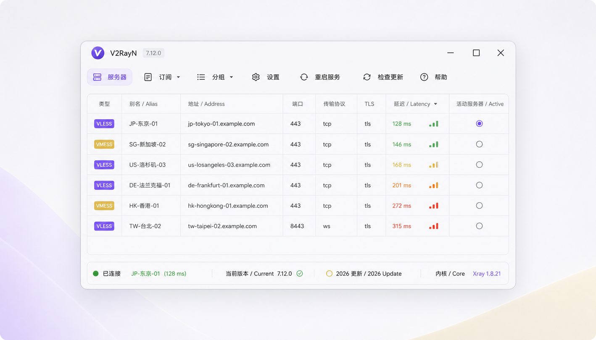Click the ws transport protocol cell
596x340 pixels.
tap(327, 226)
